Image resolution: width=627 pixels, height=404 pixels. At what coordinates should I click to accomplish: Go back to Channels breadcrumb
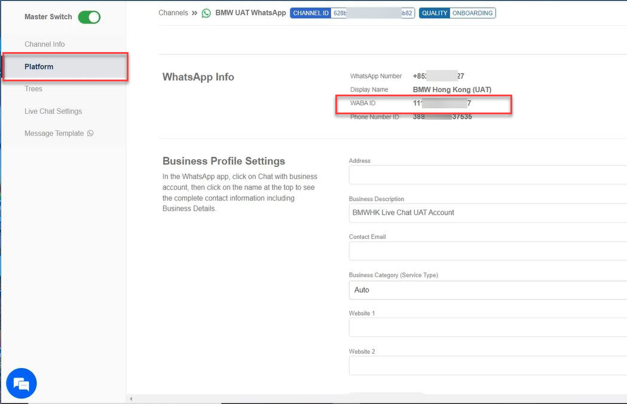[x=173, y=13]
